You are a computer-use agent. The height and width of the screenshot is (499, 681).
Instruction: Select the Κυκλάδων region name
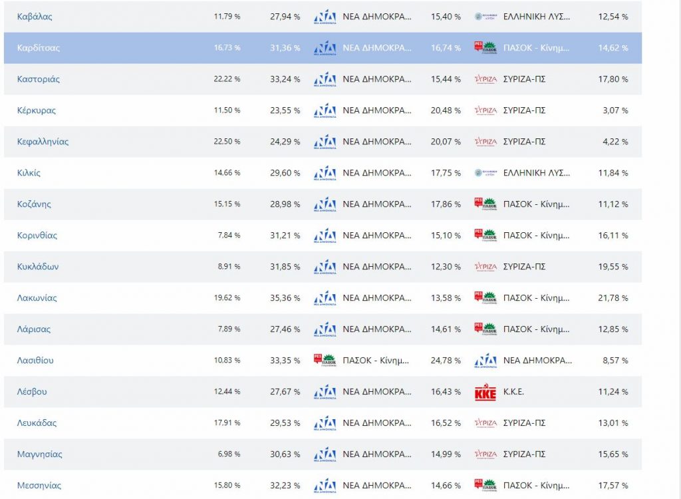(38, 267)
